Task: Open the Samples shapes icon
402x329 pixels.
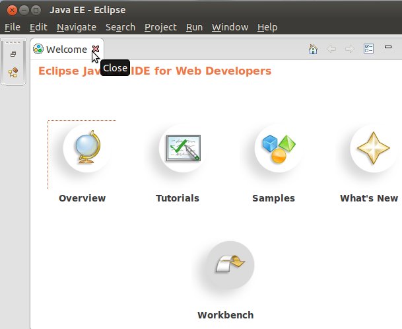Action: (279, 148)
